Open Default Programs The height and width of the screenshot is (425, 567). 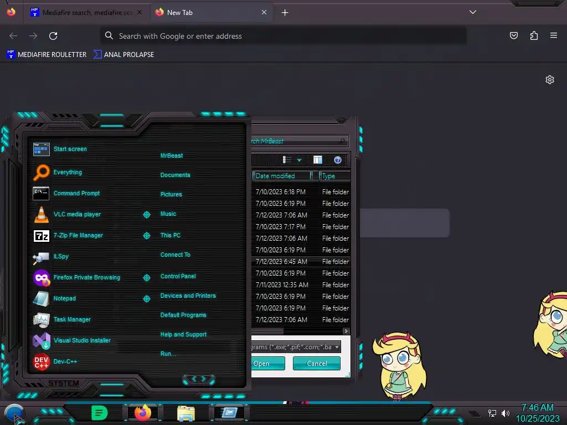click(183, 315)
